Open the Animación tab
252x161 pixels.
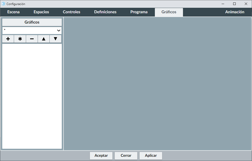pyautogui.click(x=235, y=12)
